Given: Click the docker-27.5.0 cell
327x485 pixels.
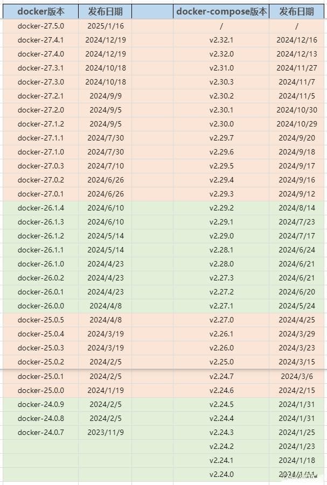Looking at the screenshot, I should (x=40, y=26).
